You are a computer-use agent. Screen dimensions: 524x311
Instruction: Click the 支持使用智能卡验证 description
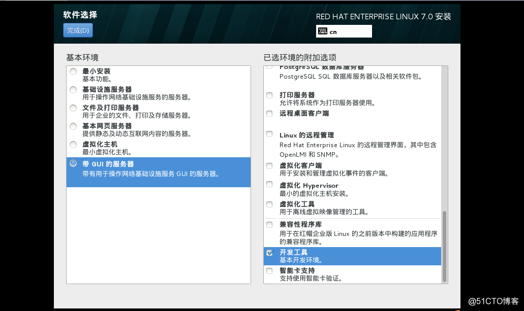311,279
